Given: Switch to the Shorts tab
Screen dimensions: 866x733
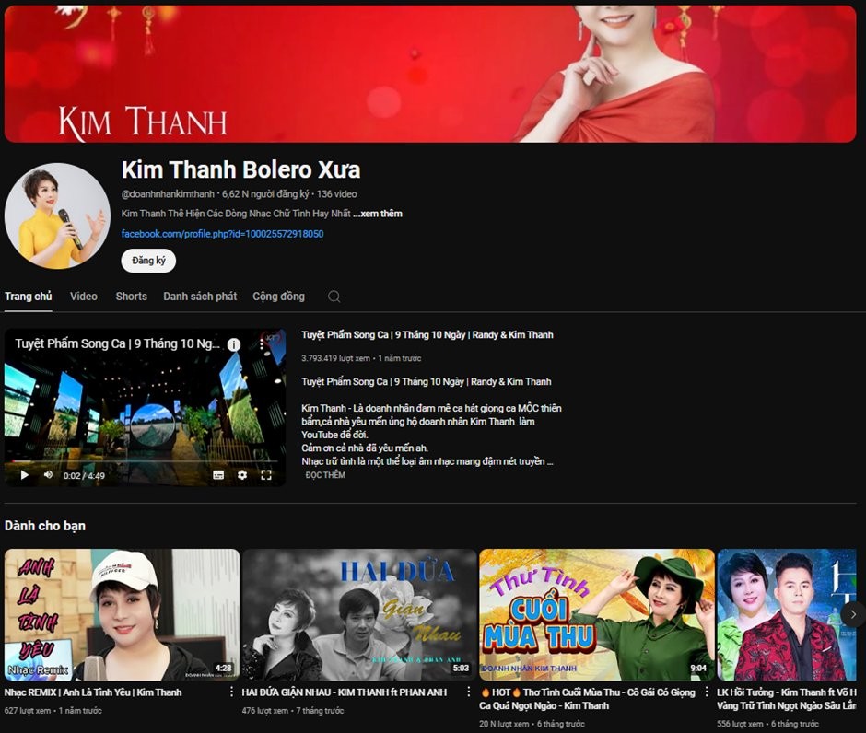Looking at the screenshot, I should tap(132, 297).
